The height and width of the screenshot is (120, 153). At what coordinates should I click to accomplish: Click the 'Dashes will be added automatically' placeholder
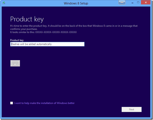31,44
